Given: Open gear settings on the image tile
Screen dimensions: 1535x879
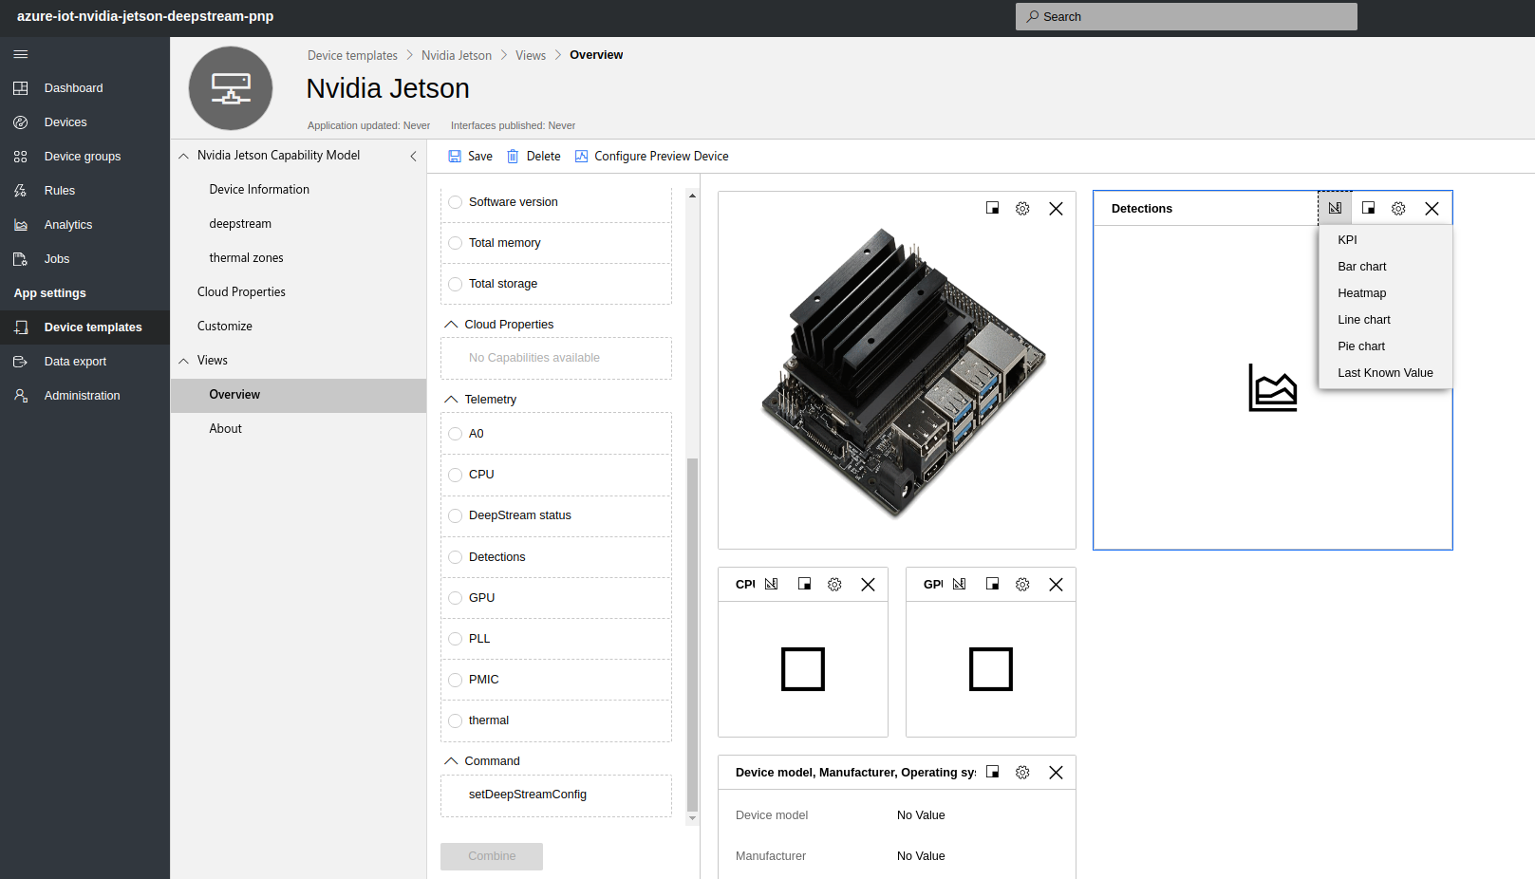Looking at the screenshot, I should (x=1022, y=209).
